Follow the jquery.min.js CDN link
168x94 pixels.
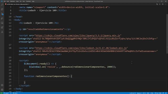click(x=78, y=36)
